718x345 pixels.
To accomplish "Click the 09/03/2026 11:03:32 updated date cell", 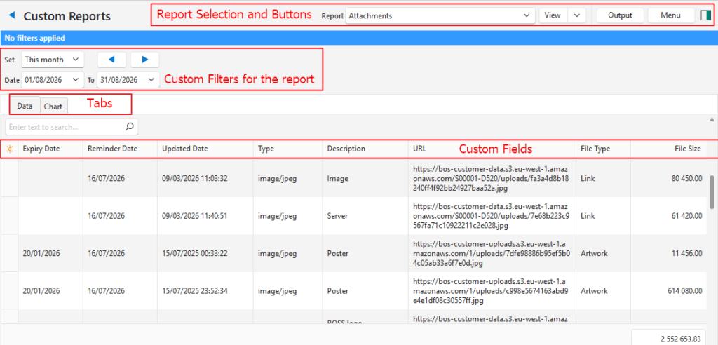I will coord(205,179).
